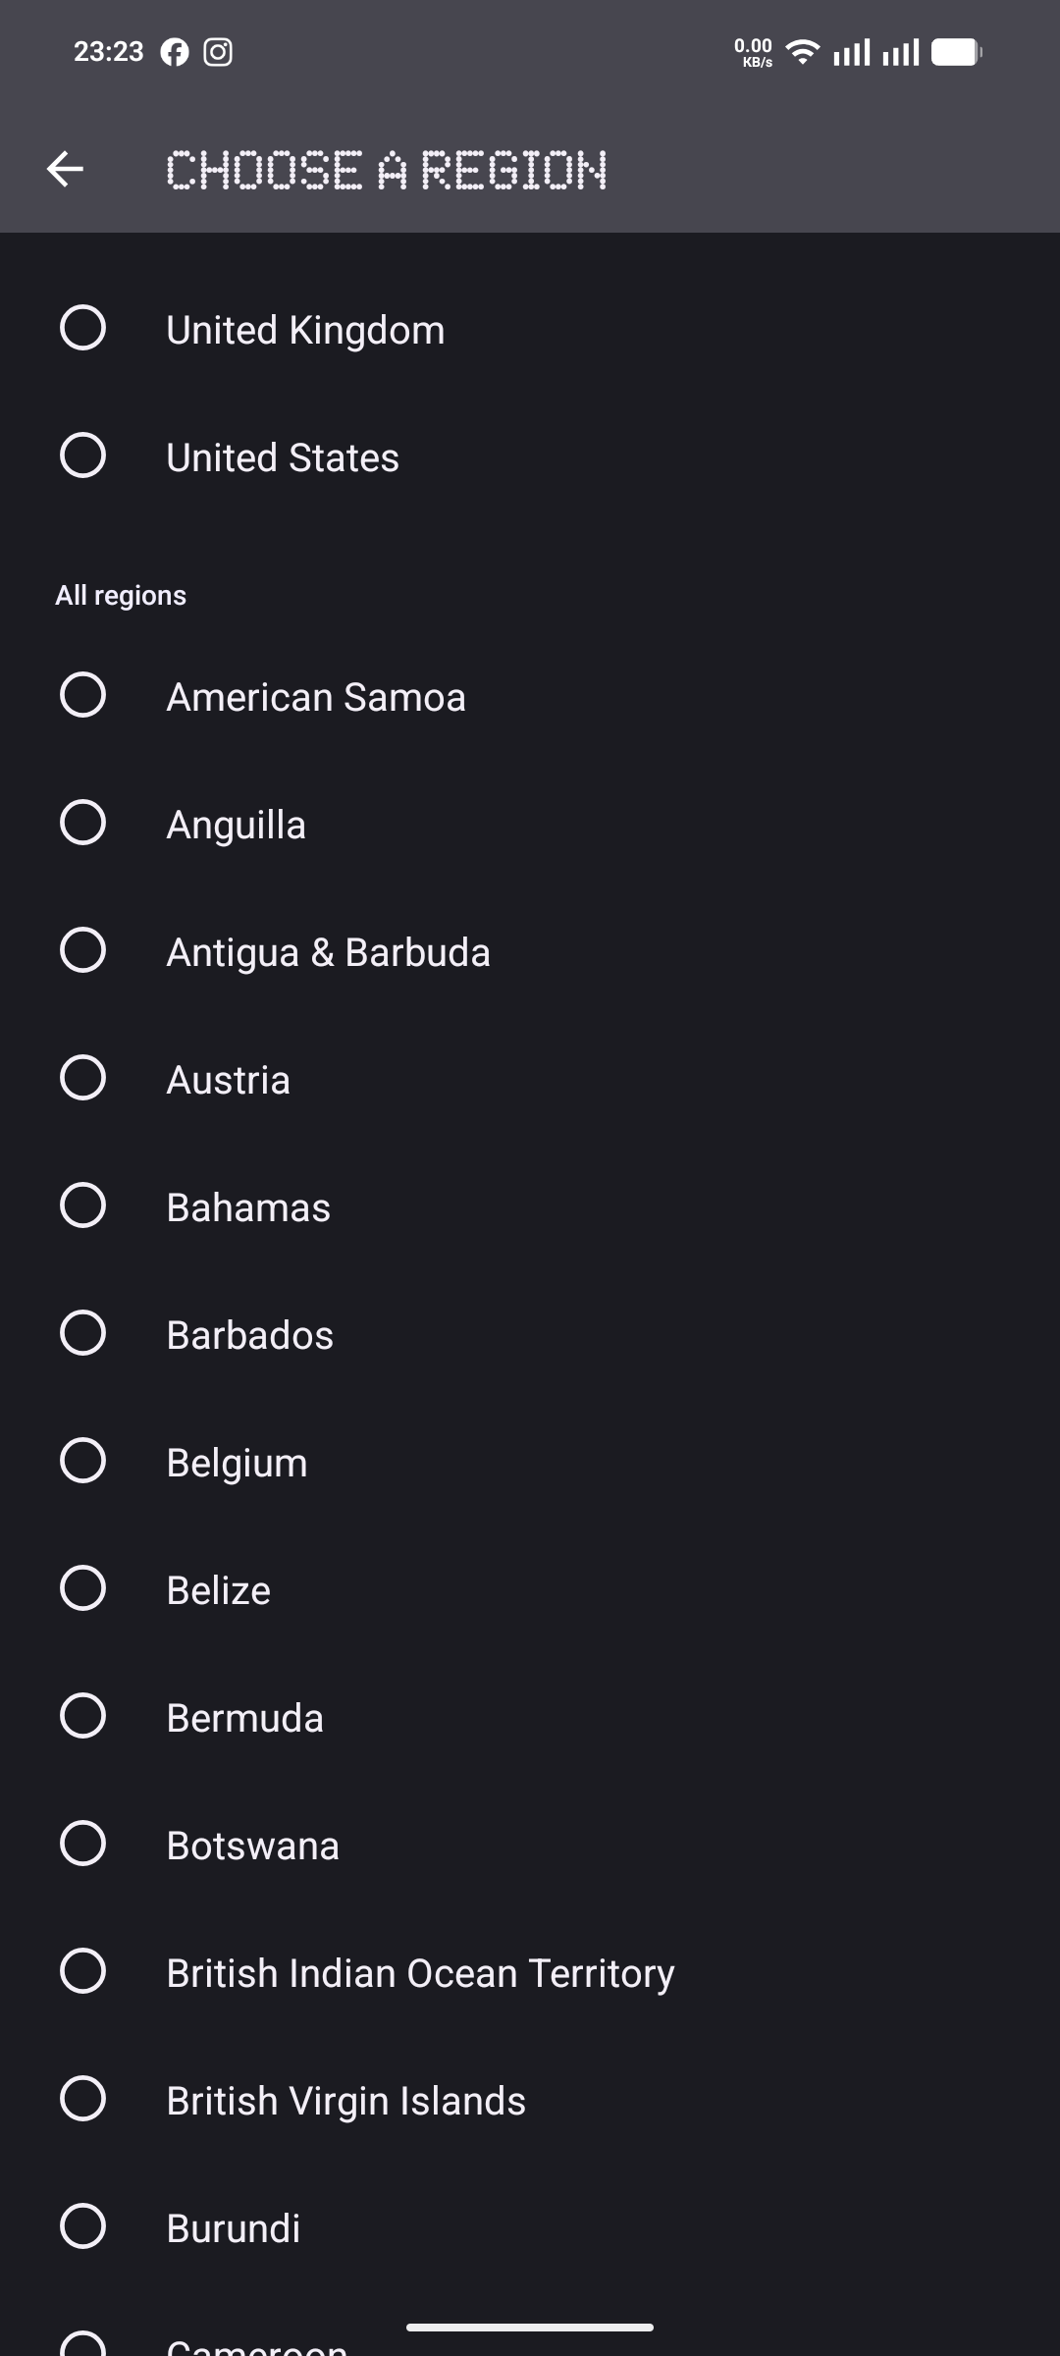1060x2356 pixels.
Task: Tap the battery status icon
Action: pyautogui.click(x=956, y=52)
